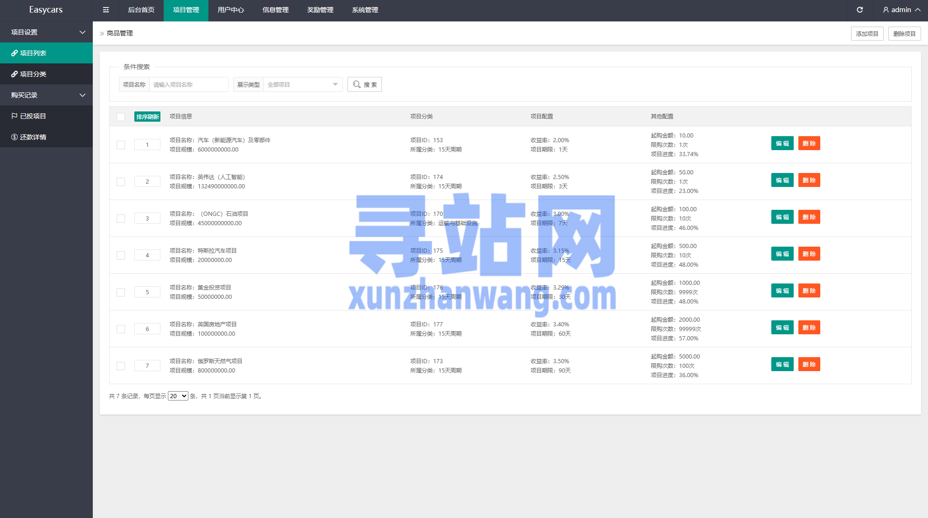Click the 添加项目 button
Viewport: 928px width, 518px height.
[867, 34]
